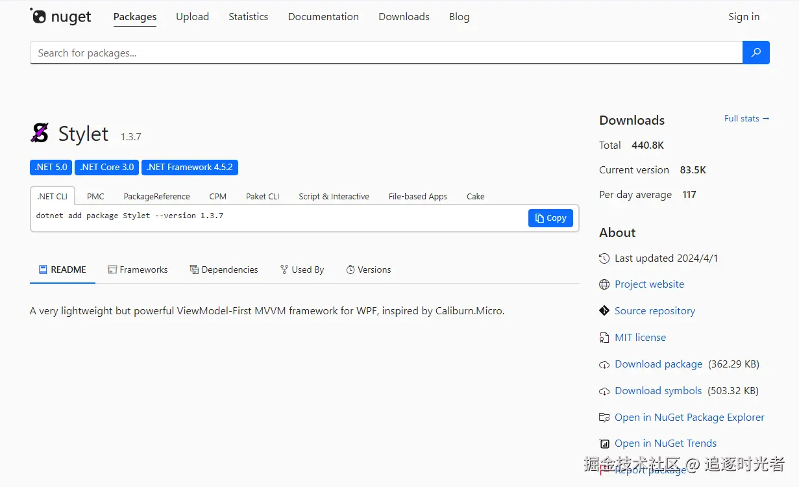Open the Full stats link
The height and width of the screenshot is (487, 799).
pos(746,119)
